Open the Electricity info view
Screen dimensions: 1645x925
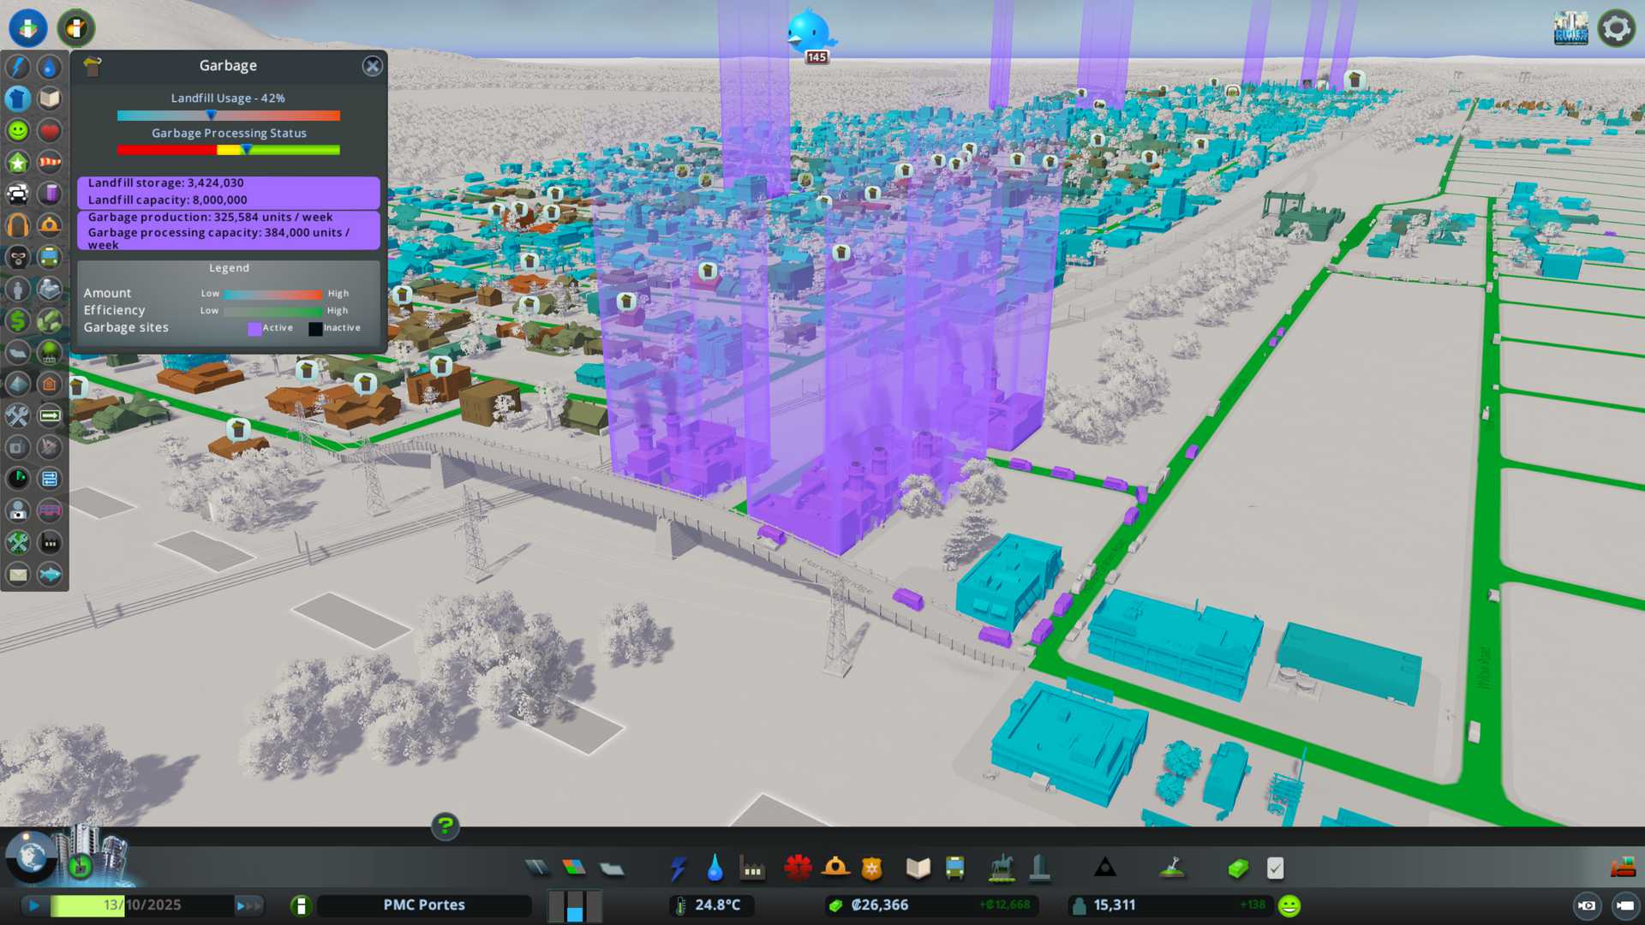coord(18,67)
